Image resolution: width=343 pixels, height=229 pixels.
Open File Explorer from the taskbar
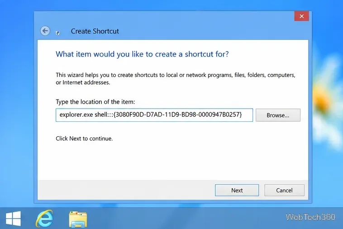pyautogui.click(x=78, y=219)
